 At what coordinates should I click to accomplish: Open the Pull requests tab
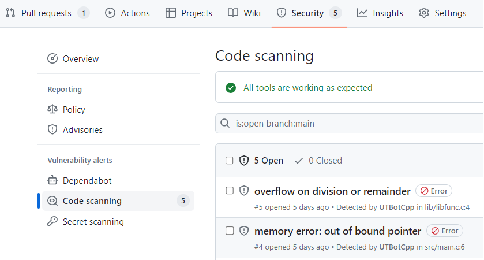(x=46, y=13)
